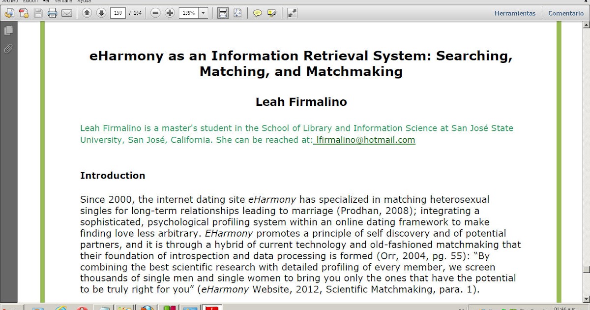Click the convert file to PDF icon
This screenshot has width=590, height=310.
click(x=23, y=13)
